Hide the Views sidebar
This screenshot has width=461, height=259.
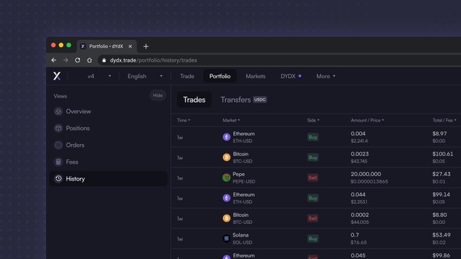[157, 95]
